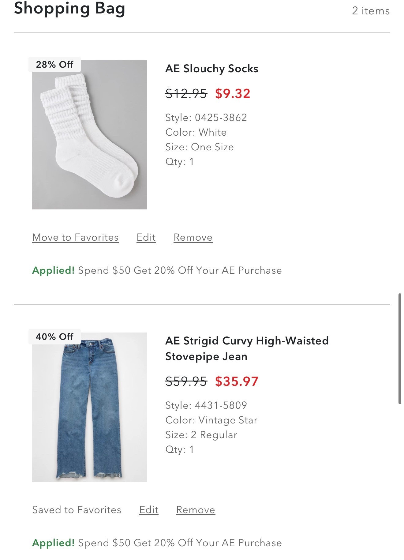The width and height of the screenshot is (404, 560).
Task: Click the sale price $9.32 for socks
Action: pyautogui.click(x=233, y=93)
